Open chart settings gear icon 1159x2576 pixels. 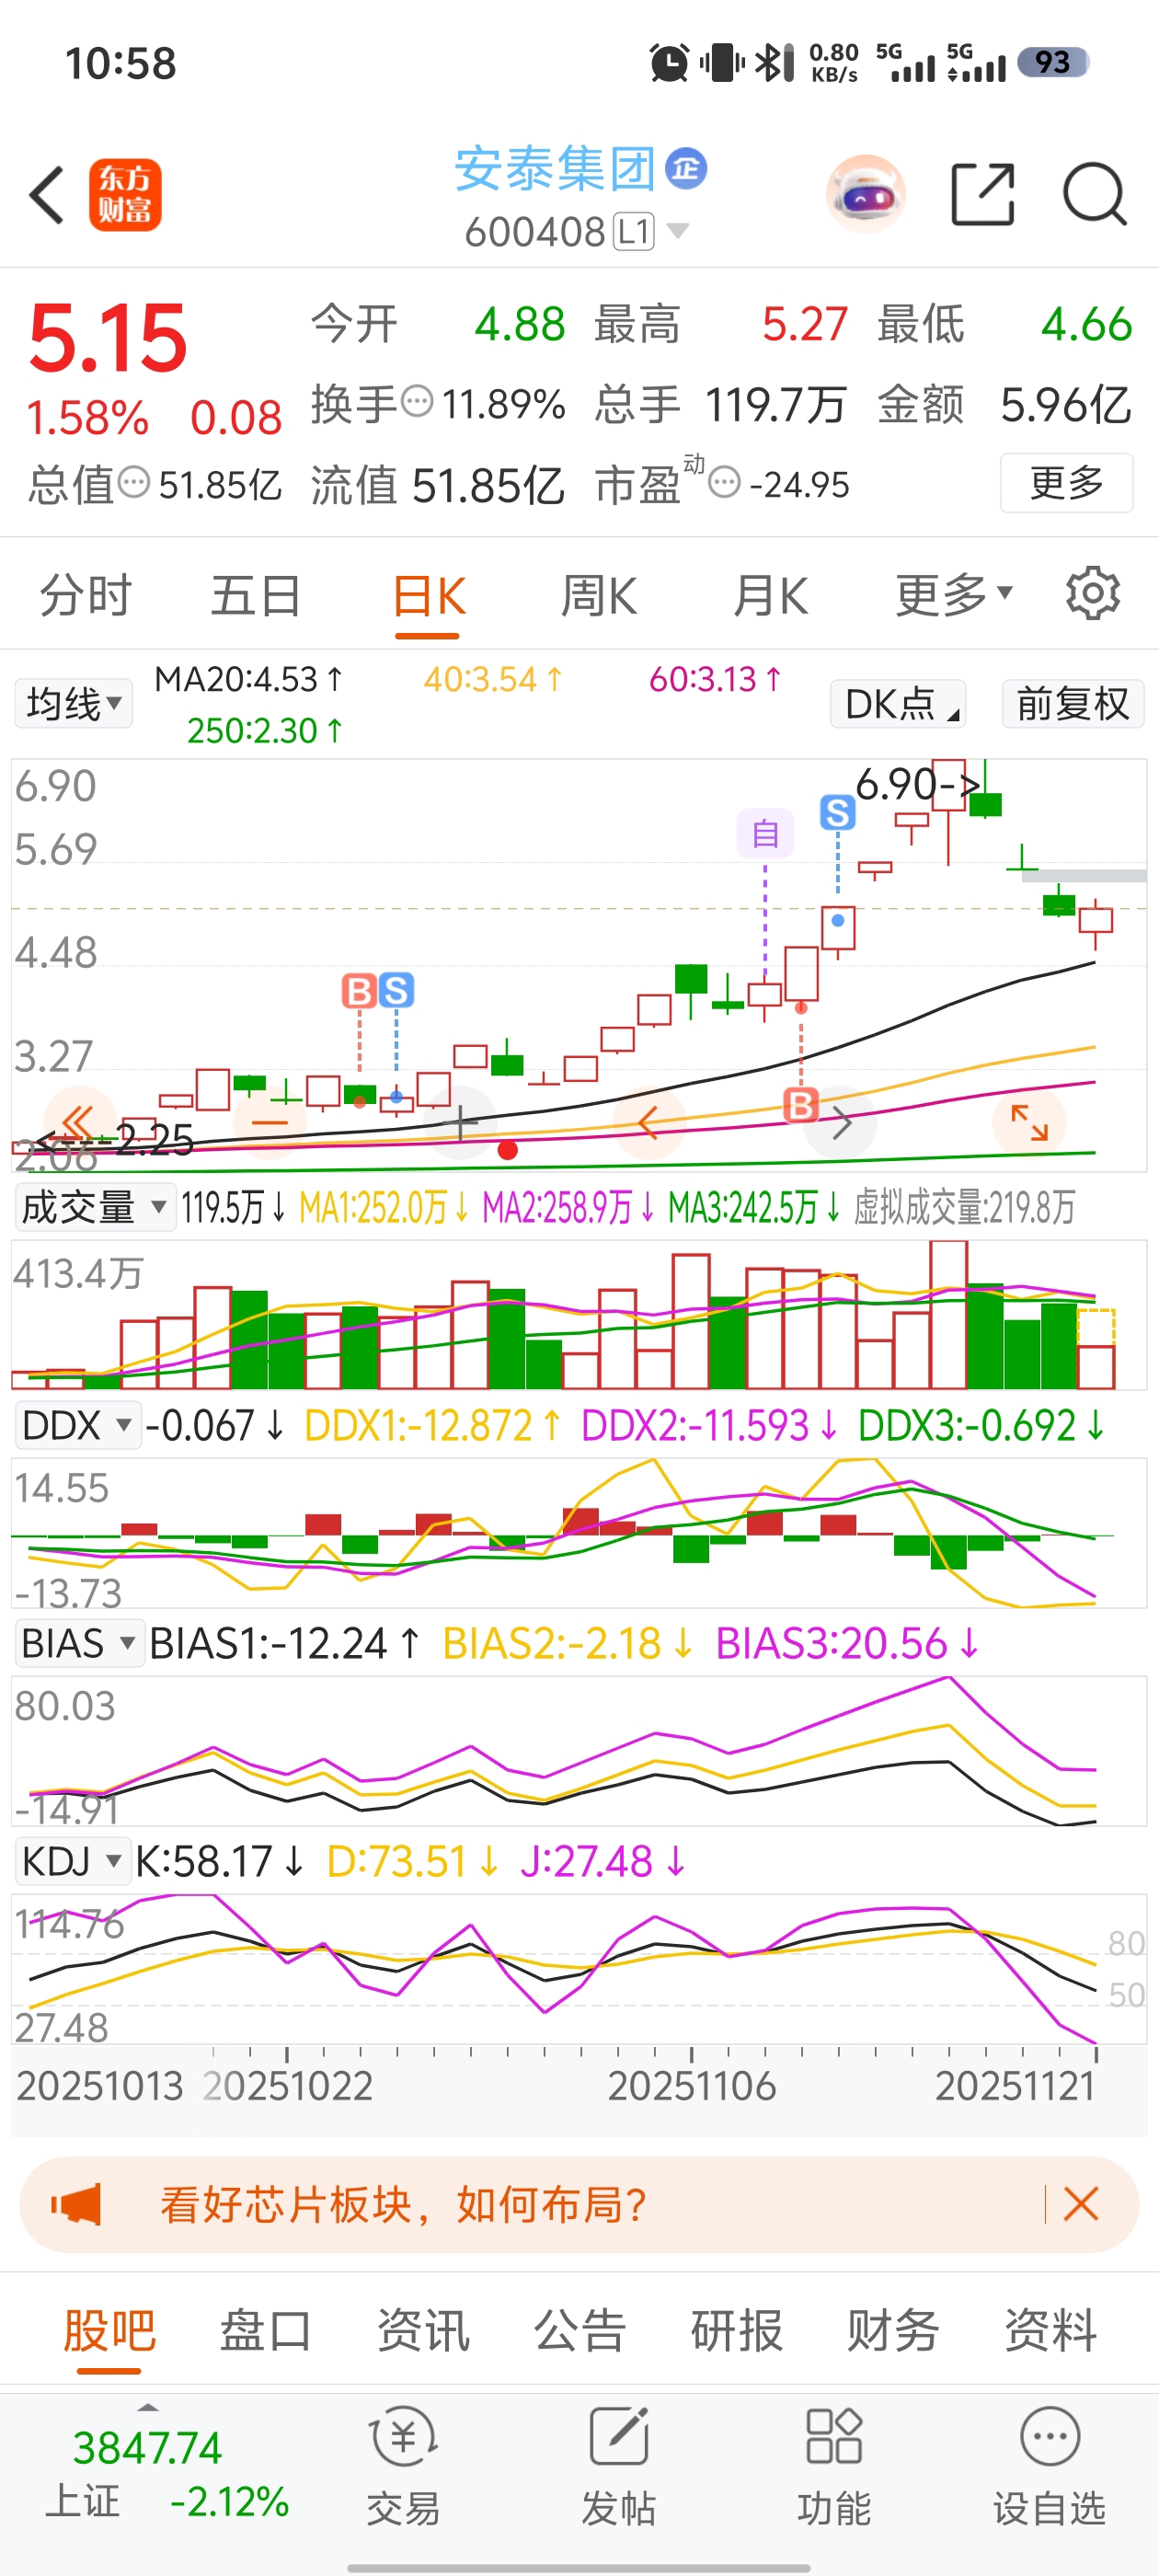[1093, 594]
